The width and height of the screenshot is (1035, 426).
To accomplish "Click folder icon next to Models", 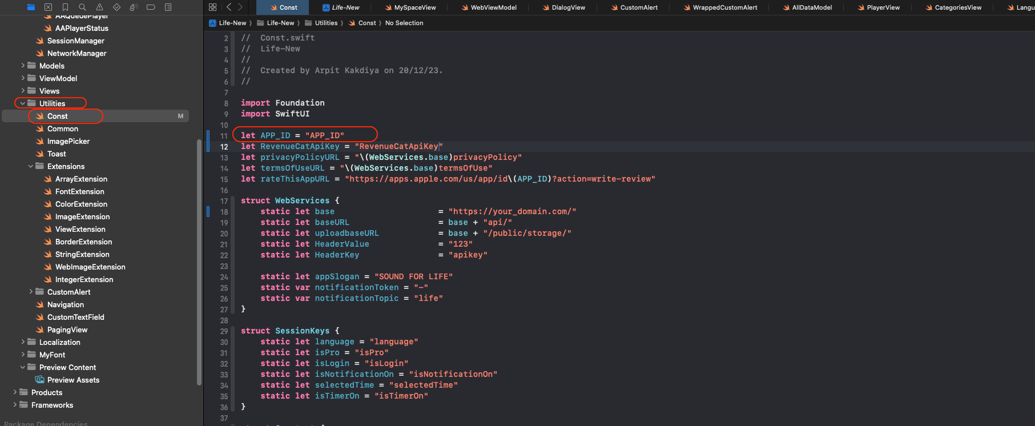I will coord(32,66).
